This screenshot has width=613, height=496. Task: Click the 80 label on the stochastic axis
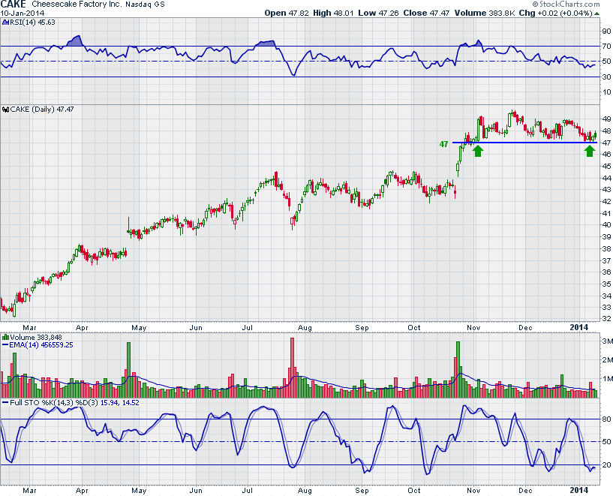pos(606,419)
